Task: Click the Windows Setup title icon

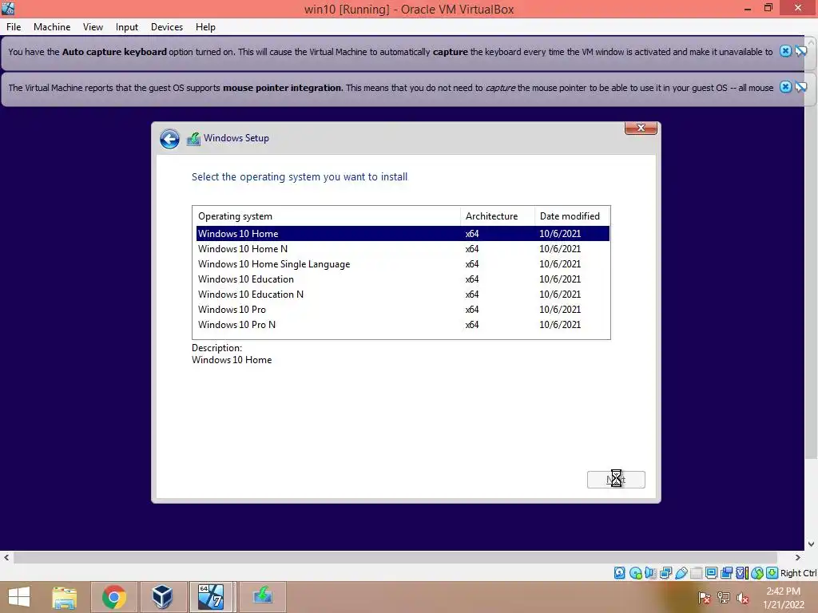Action: [x=193, y=139]
